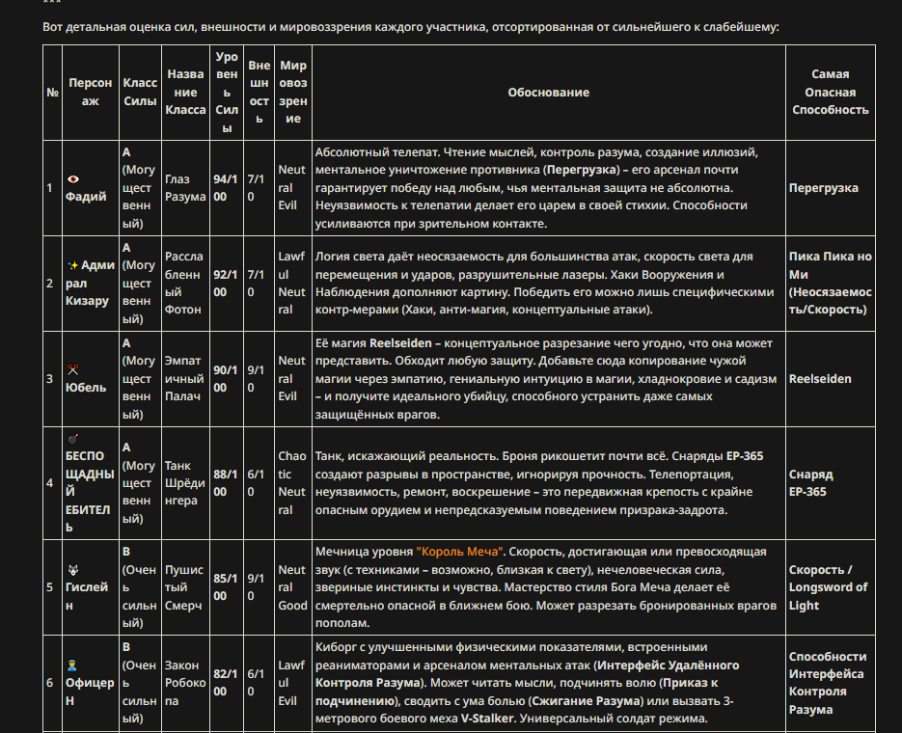902x733 pixels.
Task: Click the 'Neutral Good' alignment cell
Action: tap(293, 587)
